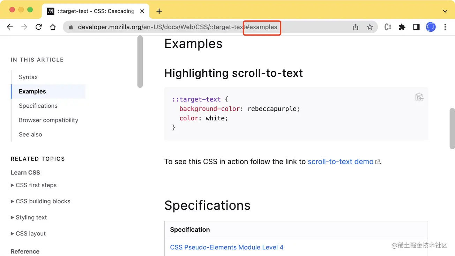
Task: Open CSS Pseudo-Elements Module Level 4
Action: pyautogui.click(x=226, y=247)
